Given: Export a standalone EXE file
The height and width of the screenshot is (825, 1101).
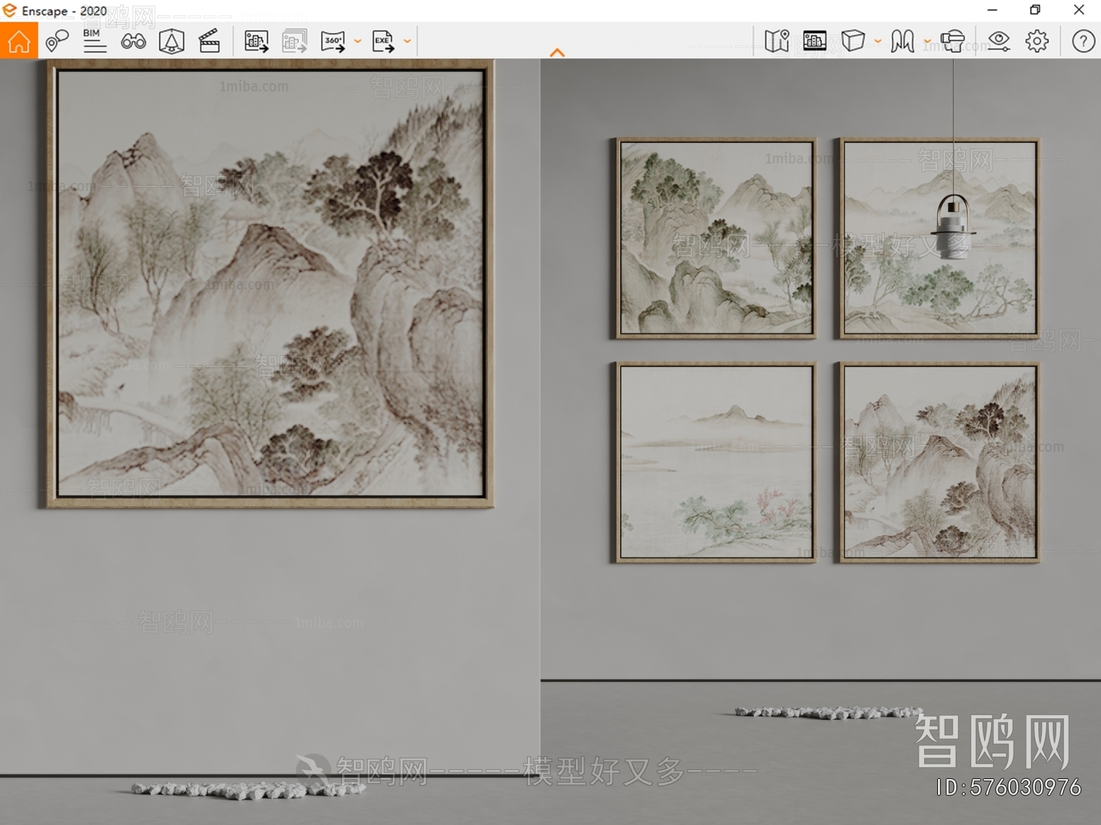Looking at the screenshot, I should pos(383,41).
